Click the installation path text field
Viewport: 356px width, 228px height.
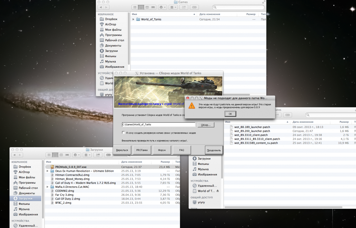coord(158,125)
